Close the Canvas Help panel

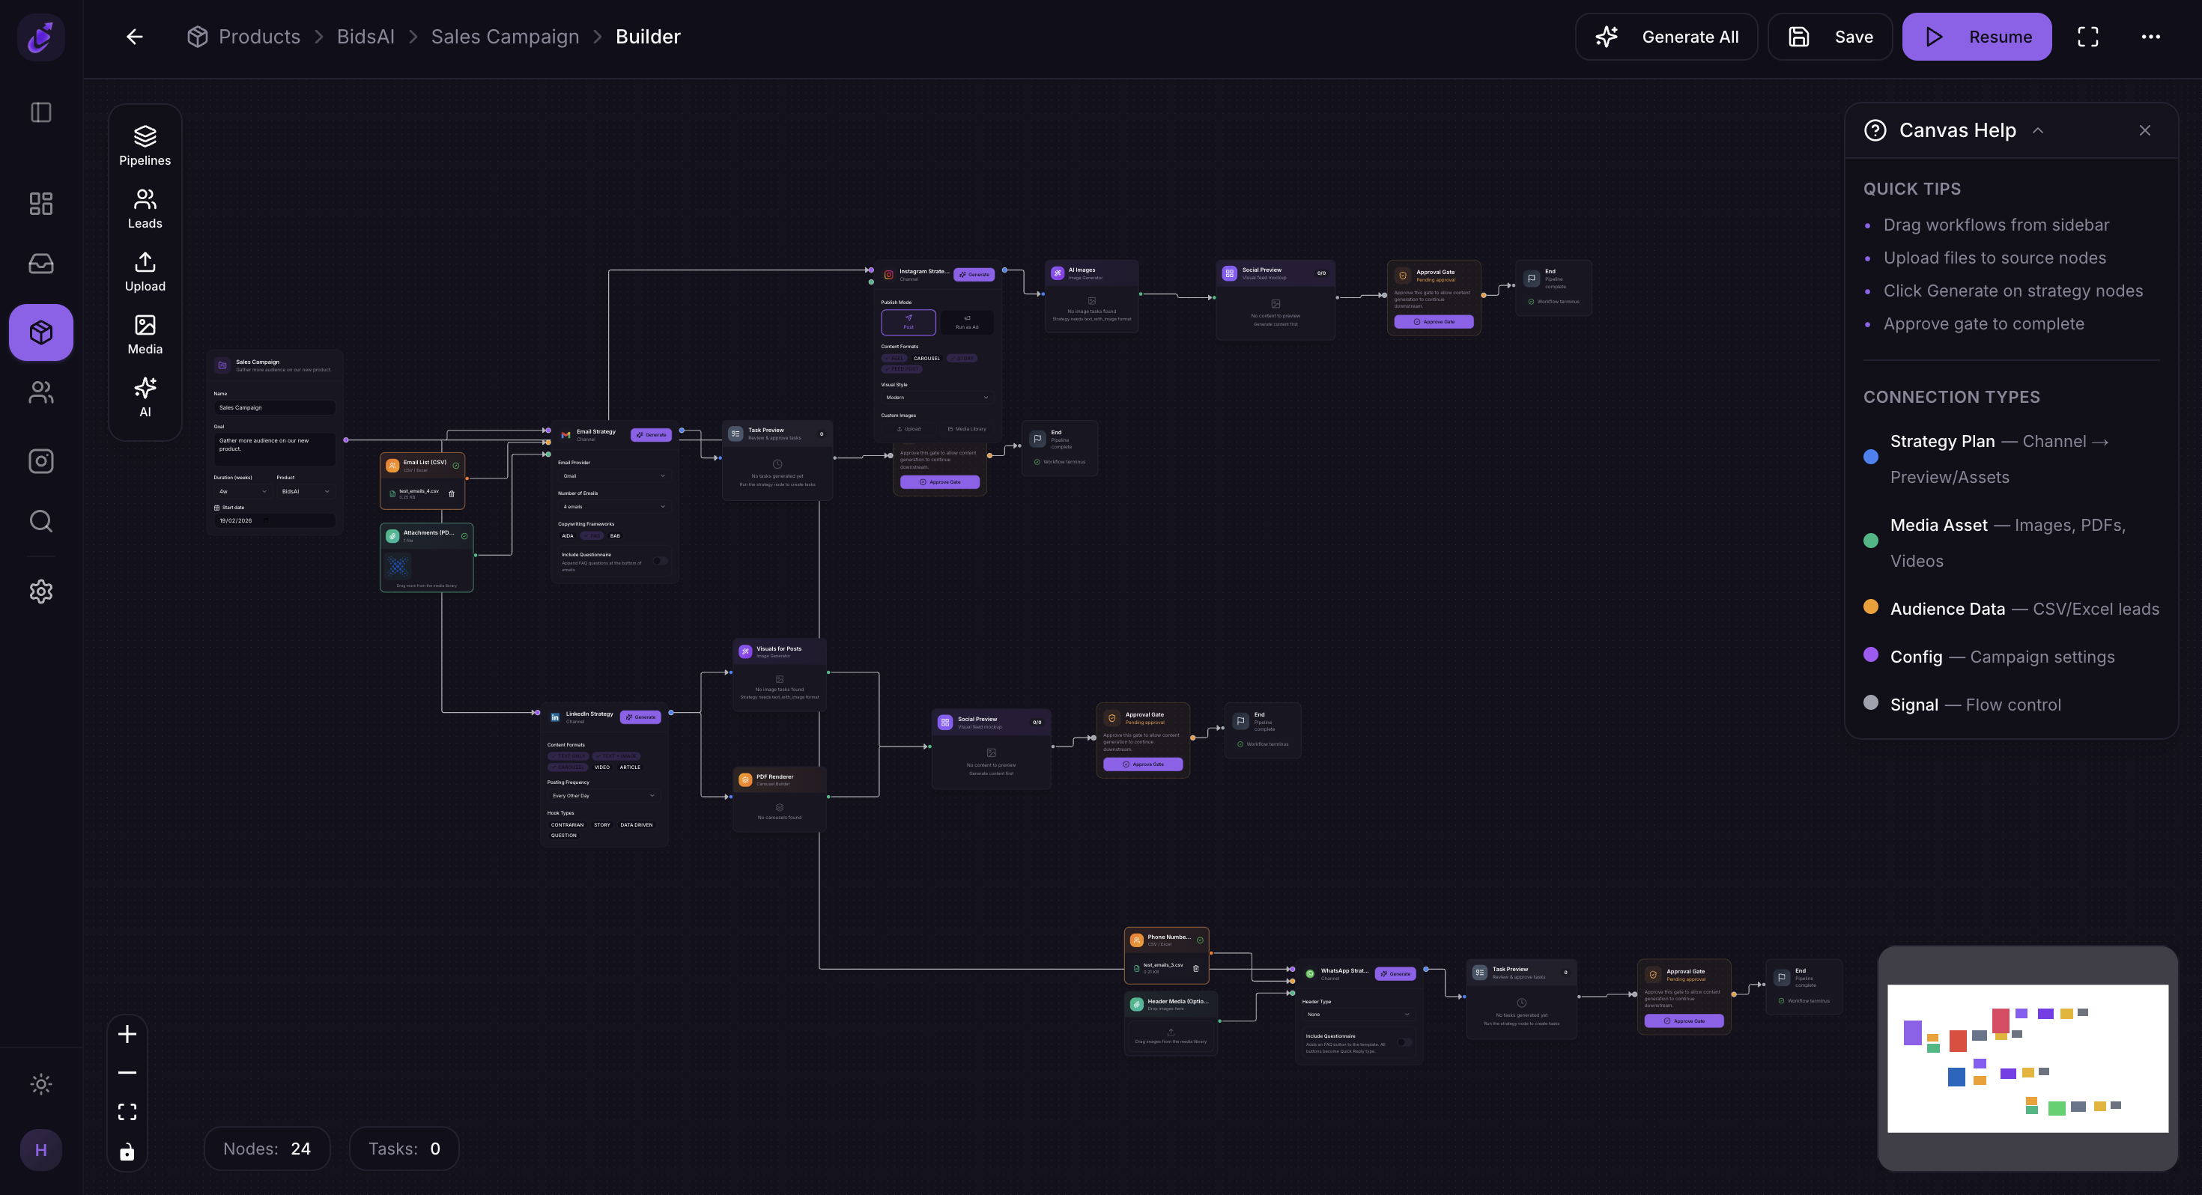[2145, 131]
